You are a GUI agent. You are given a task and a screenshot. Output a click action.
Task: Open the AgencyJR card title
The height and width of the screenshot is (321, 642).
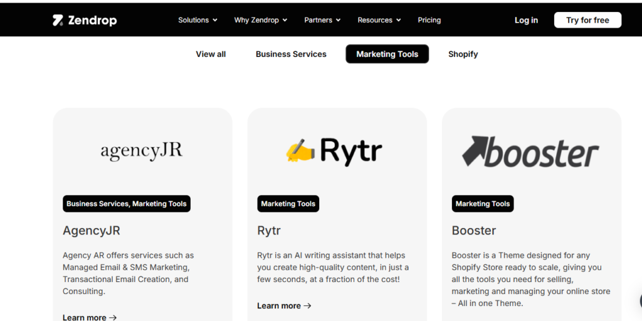click(x=92, y=231)
